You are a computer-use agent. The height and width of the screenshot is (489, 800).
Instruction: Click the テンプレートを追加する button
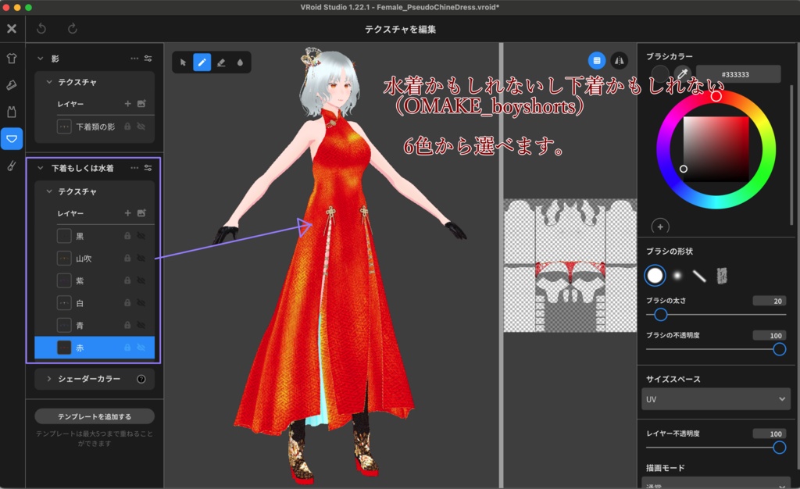[x=94, y=416]
